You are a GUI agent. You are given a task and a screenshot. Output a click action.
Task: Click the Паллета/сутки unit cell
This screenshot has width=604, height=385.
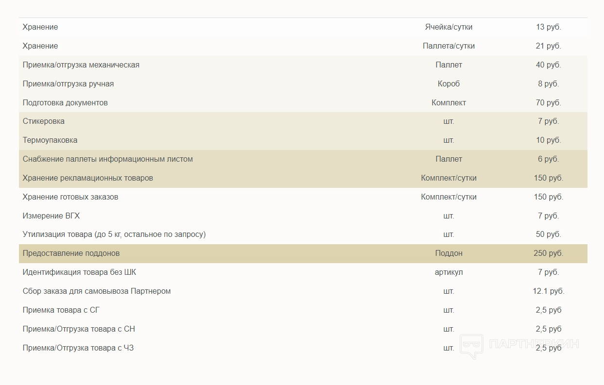coord(449,46)
